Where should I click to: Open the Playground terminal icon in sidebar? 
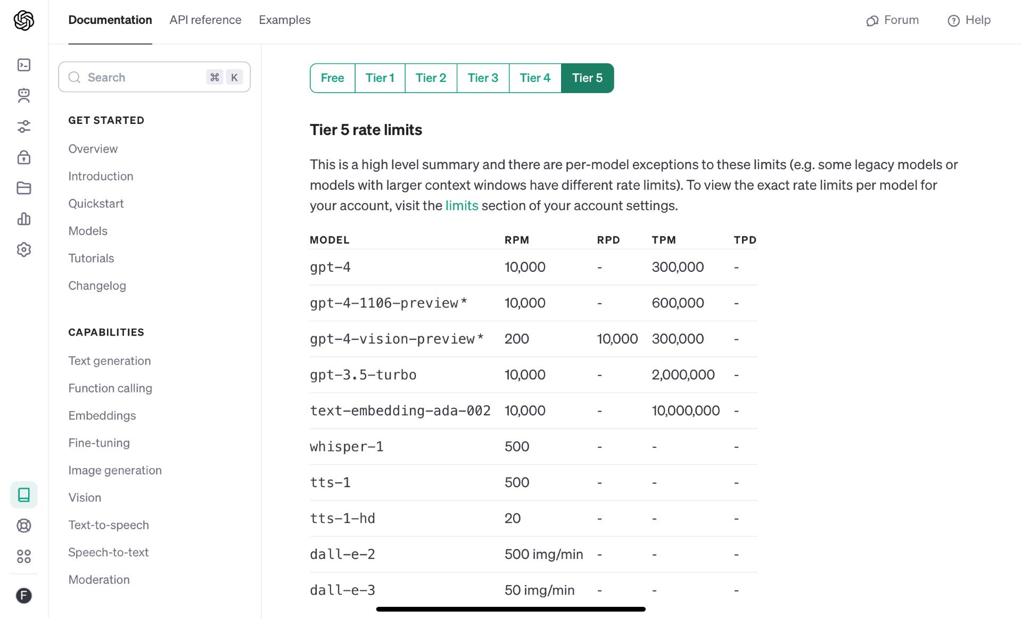click(24, 65)
